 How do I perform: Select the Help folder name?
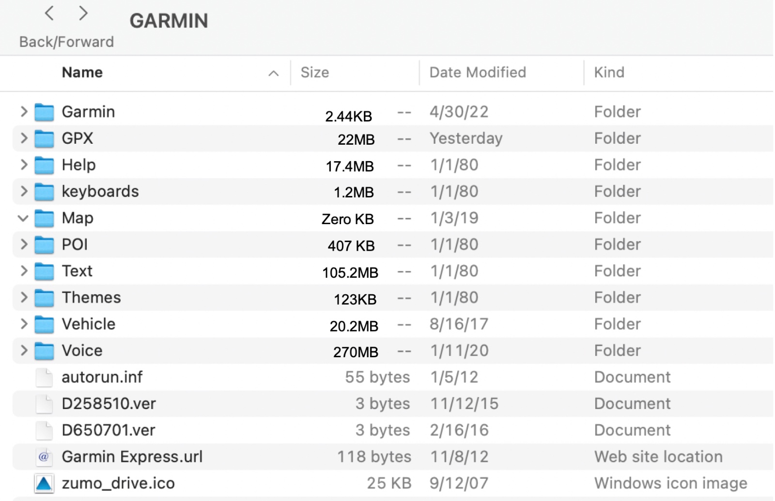[x=78, y=165]
